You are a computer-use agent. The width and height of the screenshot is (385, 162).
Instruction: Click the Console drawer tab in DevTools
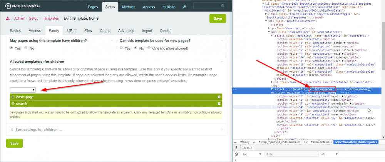coord(247,148)
